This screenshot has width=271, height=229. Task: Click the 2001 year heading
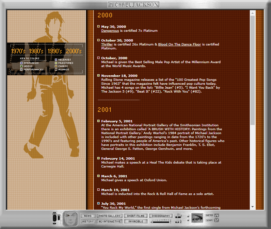(x=104, y=110)
